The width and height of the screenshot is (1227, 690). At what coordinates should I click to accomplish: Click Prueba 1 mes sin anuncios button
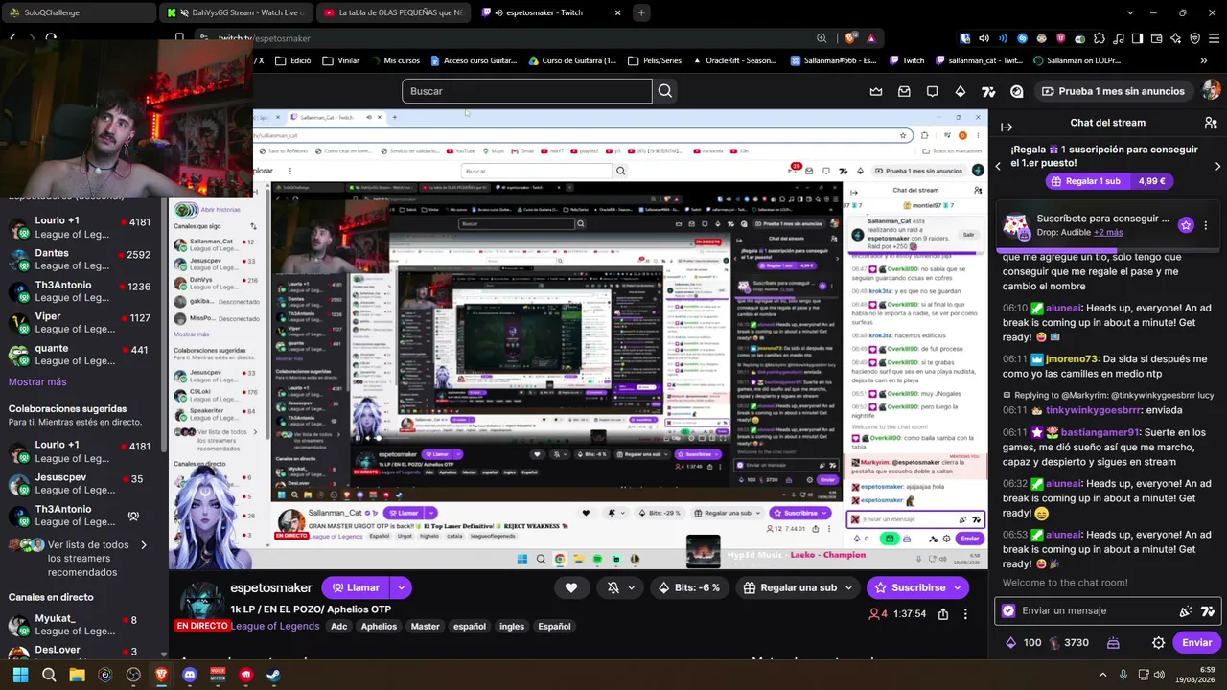point(1113,91)
